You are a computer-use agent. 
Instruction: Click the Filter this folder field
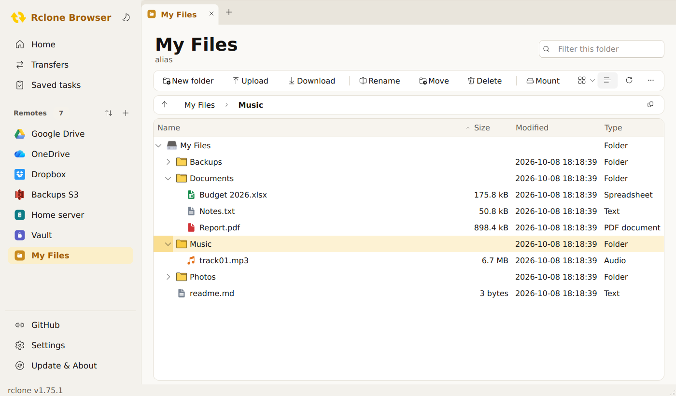[x=601, y=49]
